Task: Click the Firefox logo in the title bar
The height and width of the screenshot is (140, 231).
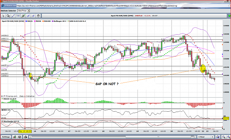Action: [x=1, y=1]
